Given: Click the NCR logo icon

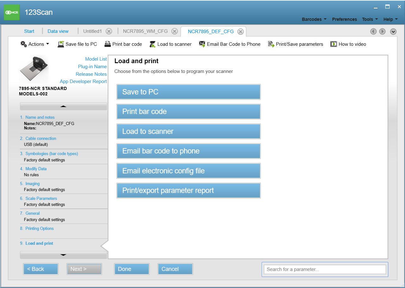Looking at the screenshot, I should coord(12,13).
